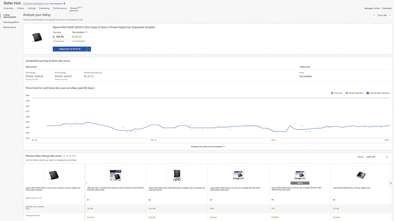Open the Growth tab
394x221 pixels.
[74, 8]
